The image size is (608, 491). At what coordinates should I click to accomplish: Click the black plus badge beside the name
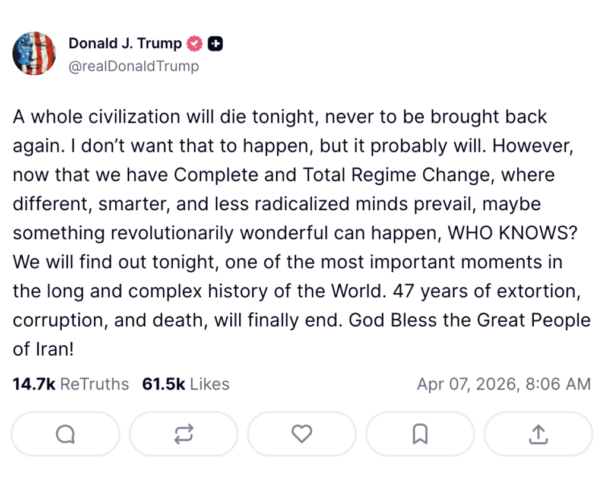pyautogui.click(x=216, y=43)
